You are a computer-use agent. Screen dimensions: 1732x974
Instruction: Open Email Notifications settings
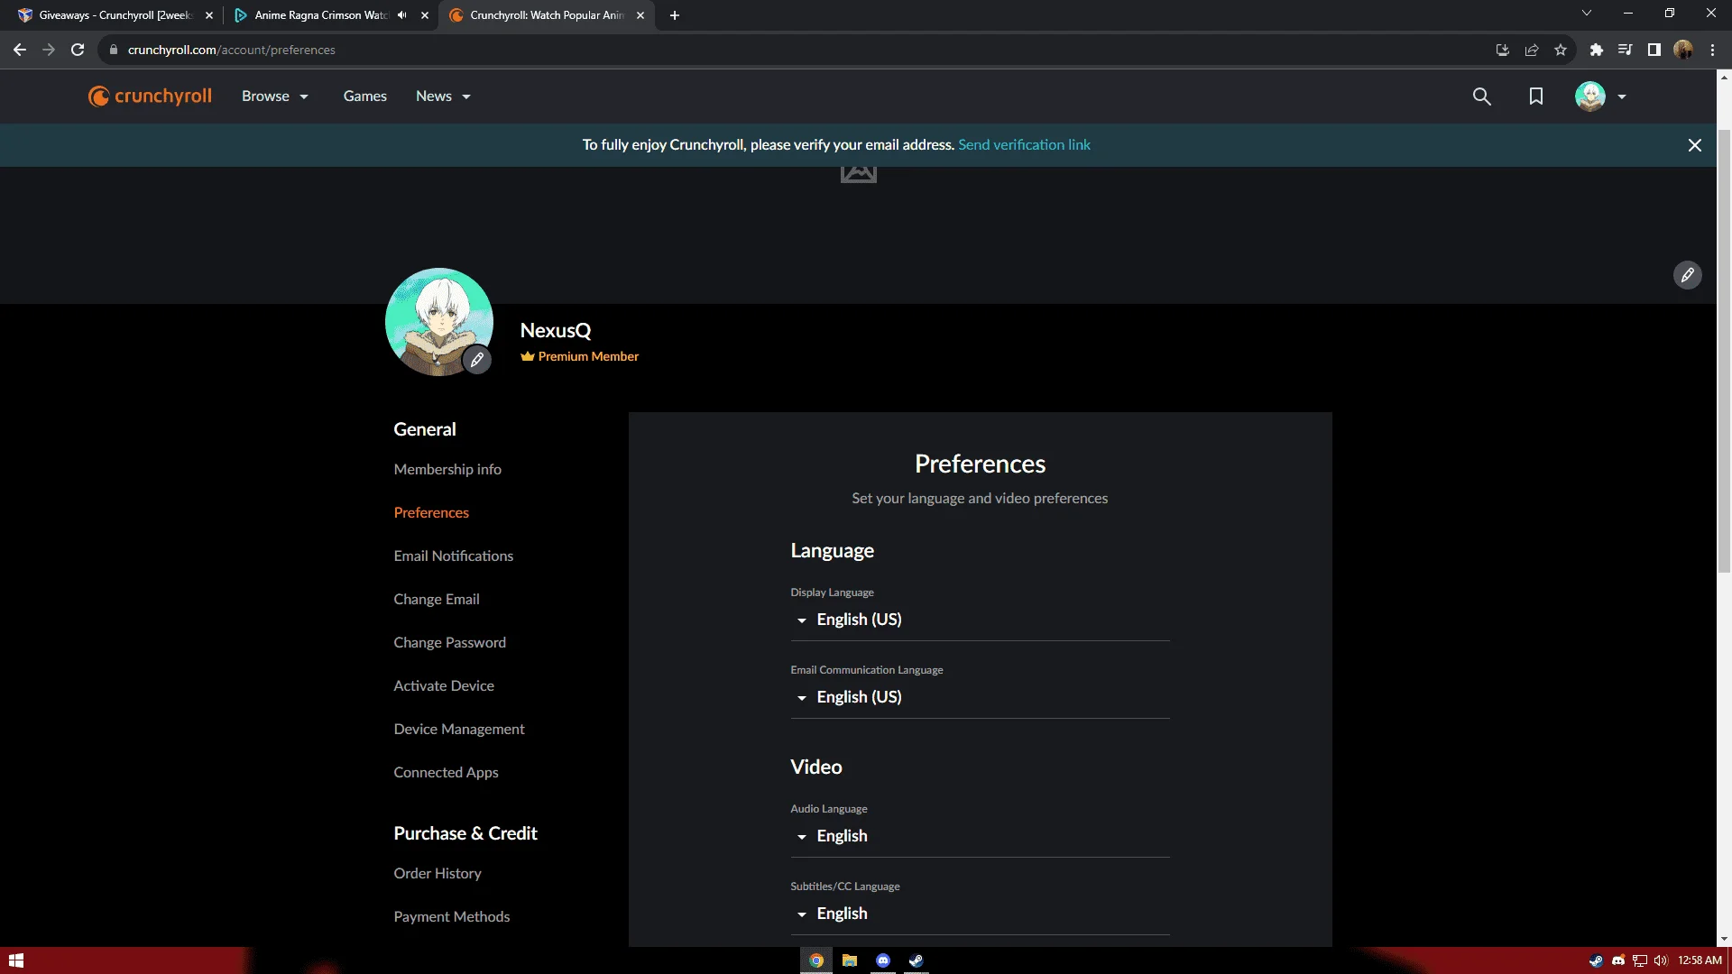pos(453,556)
